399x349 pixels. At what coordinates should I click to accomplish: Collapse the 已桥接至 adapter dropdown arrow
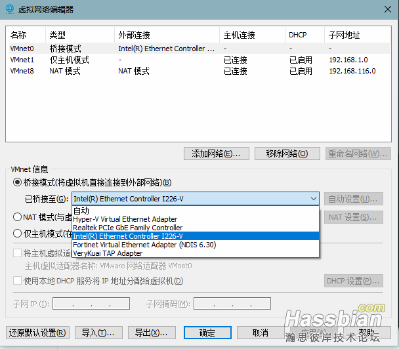click(313, 199)
